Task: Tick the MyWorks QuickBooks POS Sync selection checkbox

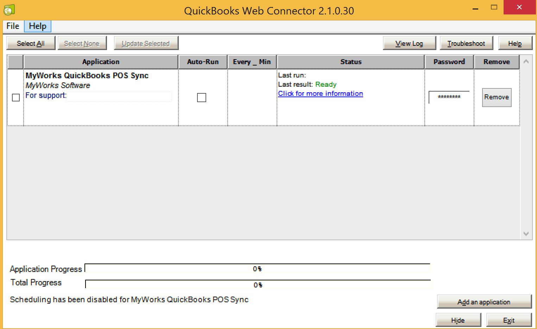Action: (16, 98)
